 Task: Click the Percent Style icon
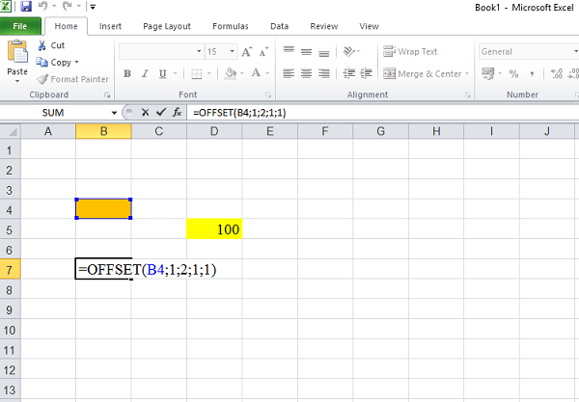[513, 74]
